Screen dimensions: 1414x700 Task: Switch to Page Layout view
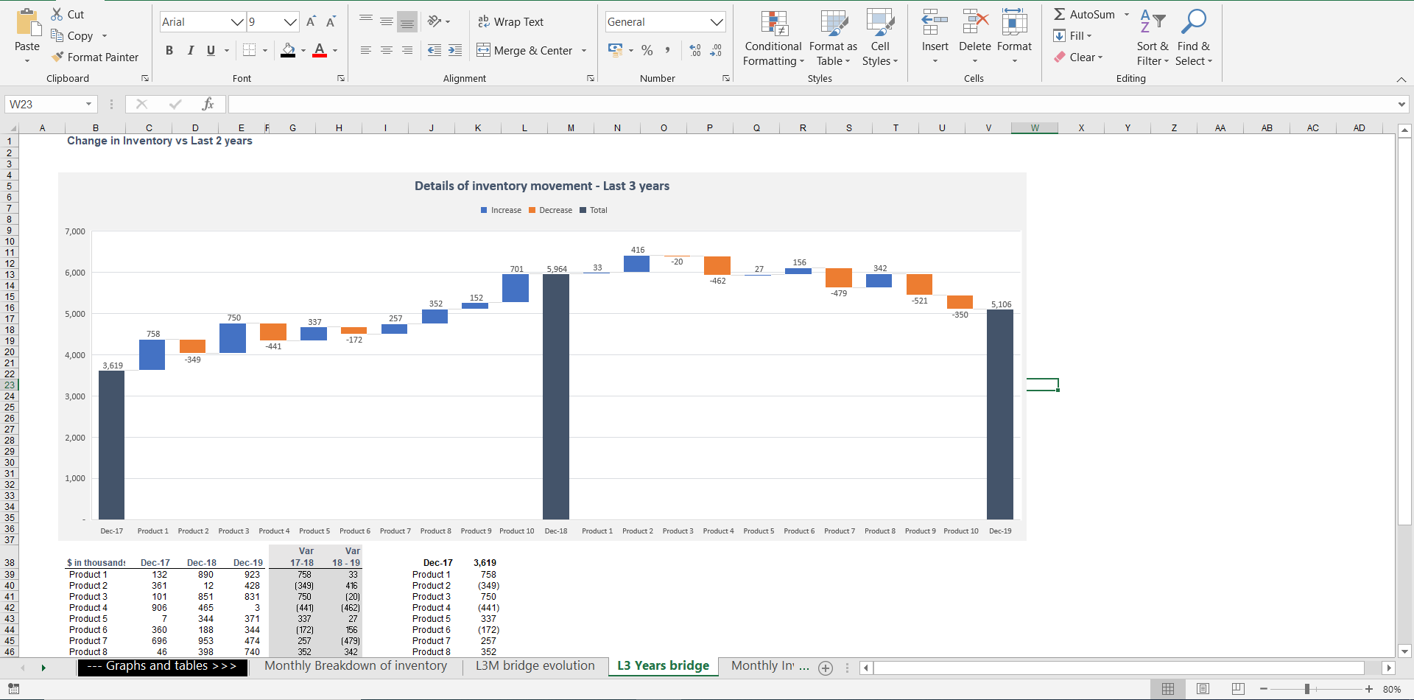1203,689
